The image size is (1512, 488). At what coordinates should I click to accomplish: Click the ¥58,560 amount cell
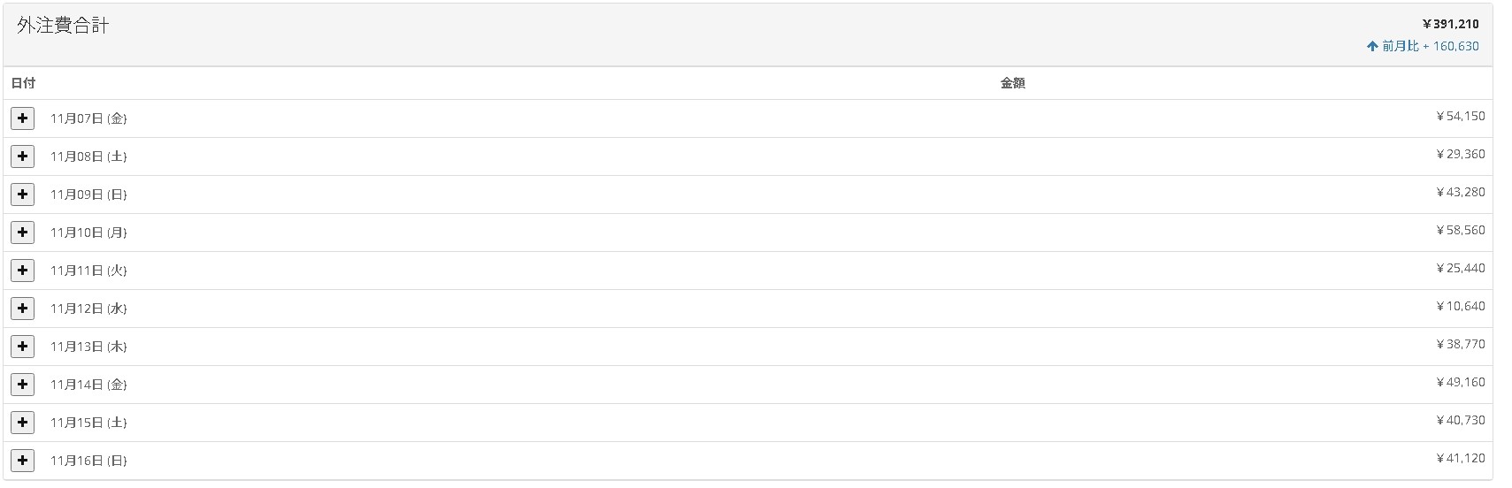pos(1461,230)
